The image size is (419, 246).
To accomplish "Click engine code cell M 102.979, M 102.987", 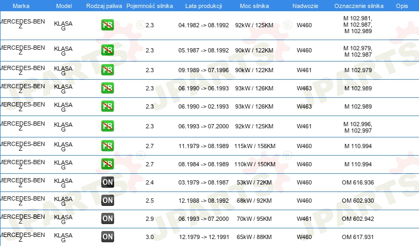I will pos(358,51).
